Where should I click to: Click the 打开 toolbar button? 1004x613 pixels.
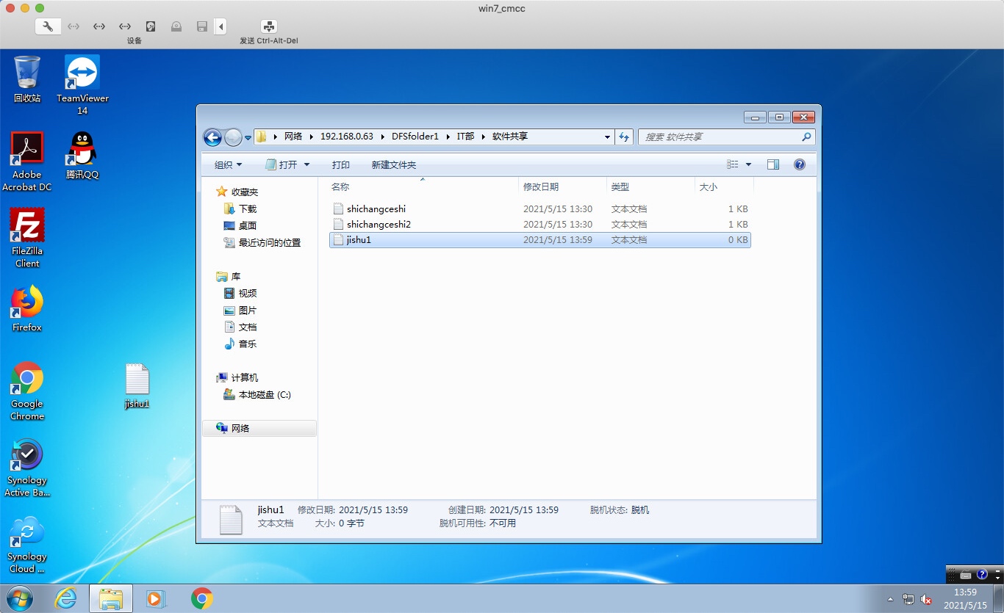(282, 164)
